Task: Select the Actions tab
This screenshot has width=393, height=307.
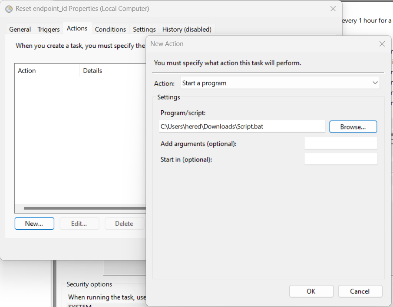Action: (x=77, y=29)
